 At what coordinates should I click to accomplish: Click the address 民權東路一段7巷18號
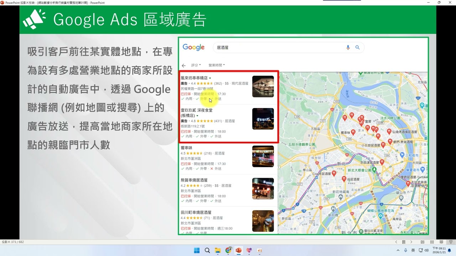tap(197, 89)
